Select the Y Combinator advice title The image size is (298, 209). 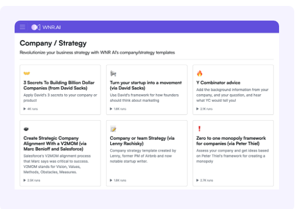pos(218,83)
